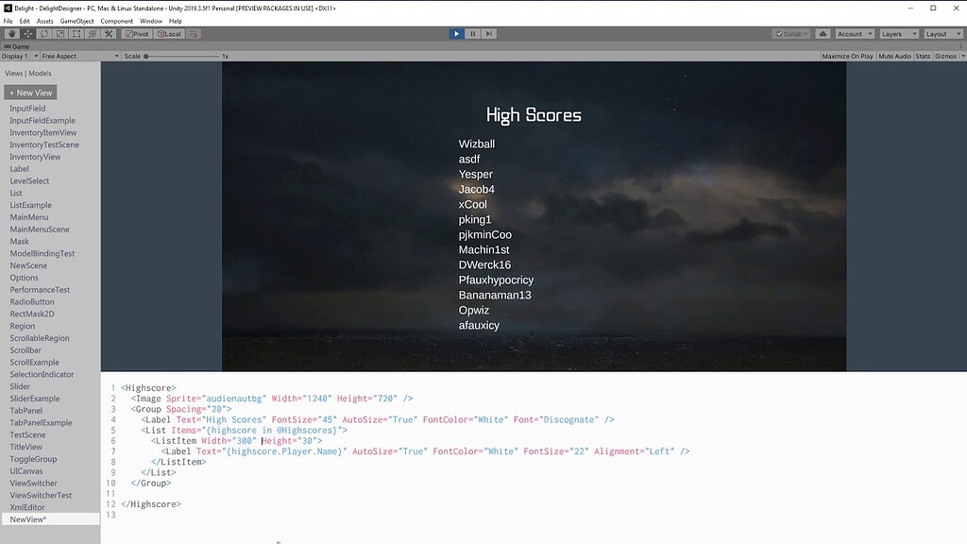Open the Display 1 dropdown

(x=19, y=55)
